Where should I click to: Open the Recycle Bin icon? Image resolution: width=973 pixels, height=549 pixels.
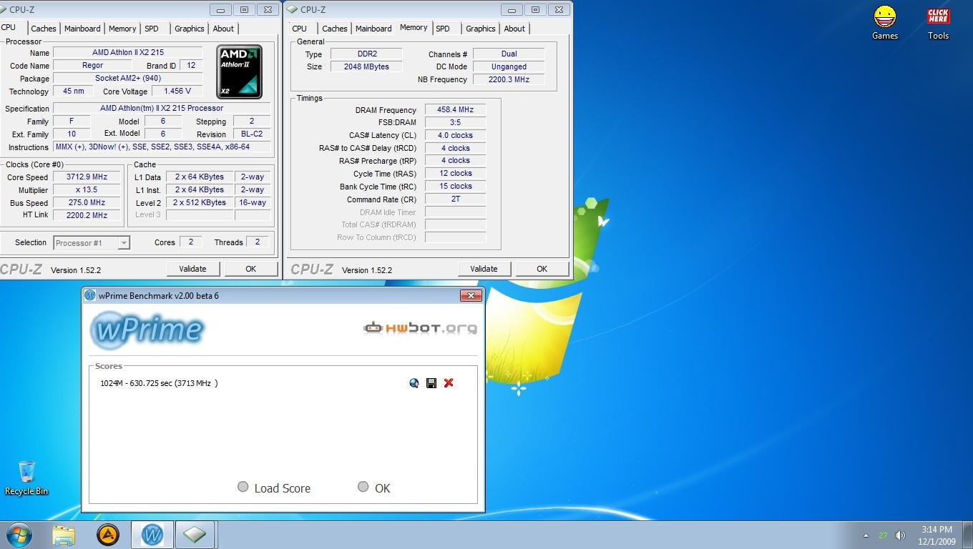[26, 478]
